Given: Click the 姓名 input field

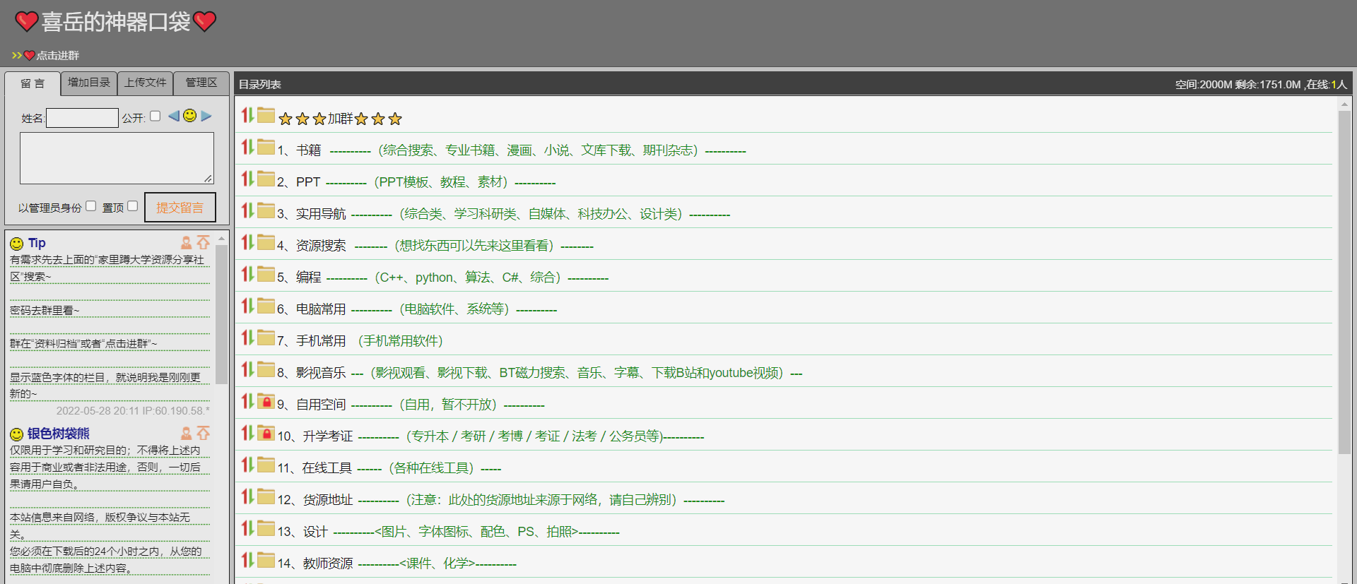Looking at the screenshot, I should pyautogui.click(x=82, y=118).
